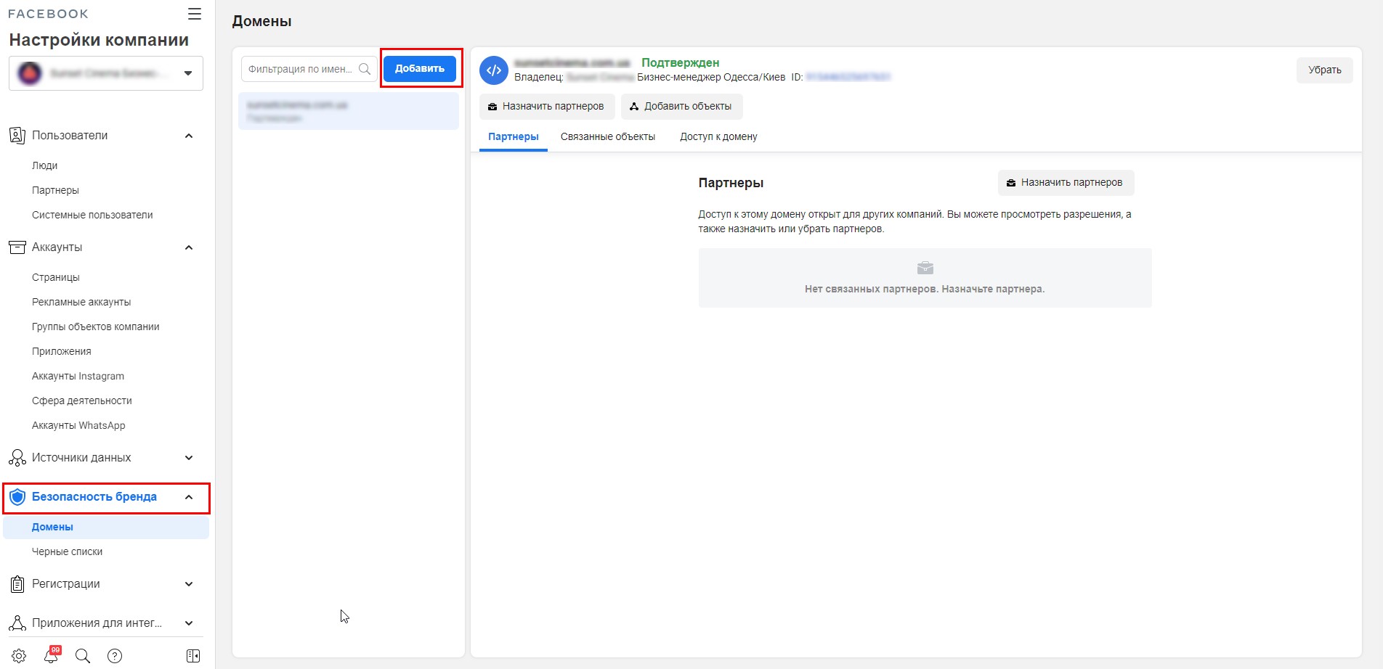Screen dimensions: 1383x669
Task: Open the hamburger menu next to Facebook logo
Action: pos(194,14)
